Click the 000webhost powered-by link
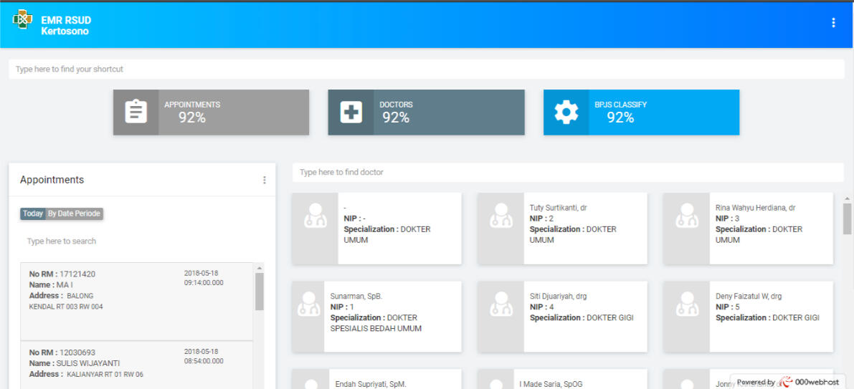The height and width of the screenshot is (389, 854). 787,382
